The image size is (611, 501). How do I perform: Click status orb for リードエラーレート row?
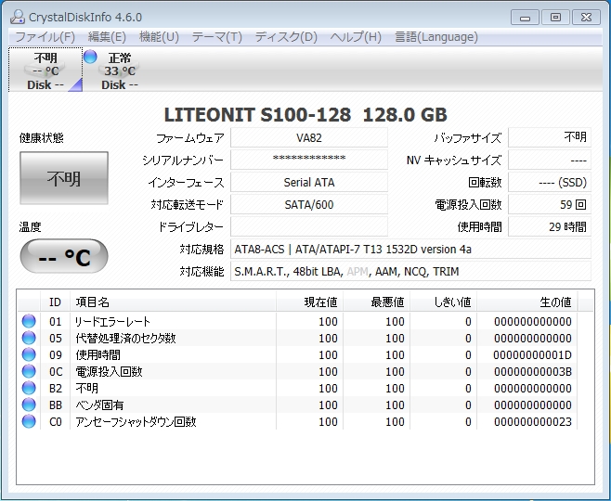click(29, 322)
